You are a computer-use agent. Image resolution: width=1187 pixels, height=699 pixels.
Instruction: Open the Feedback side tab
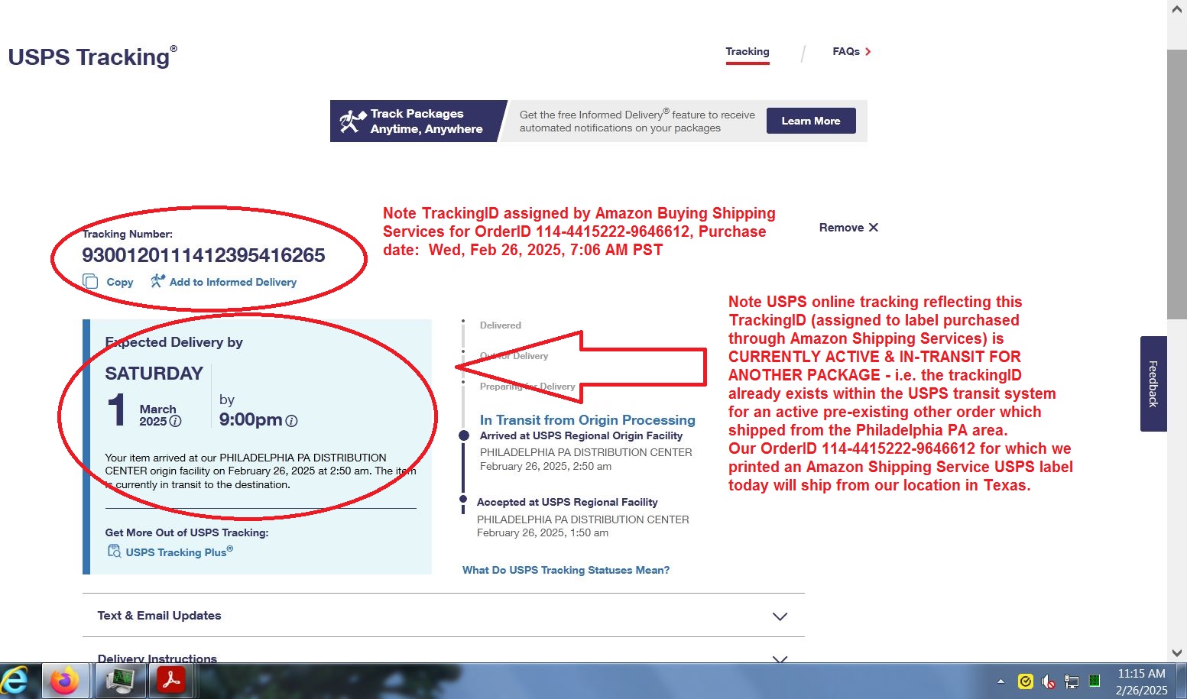1153,383
